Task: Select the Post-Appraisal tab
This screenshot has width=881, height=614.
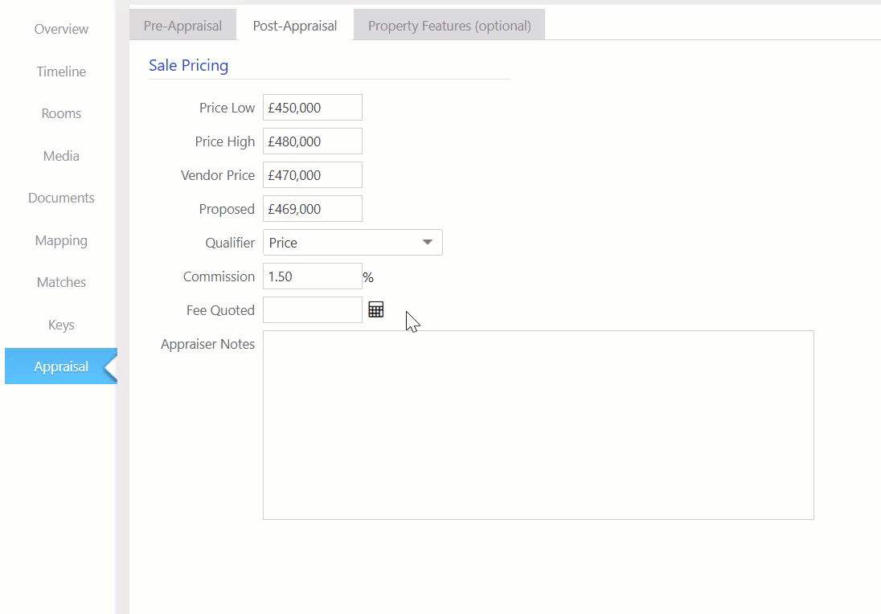Action: (x=295, y=25)
